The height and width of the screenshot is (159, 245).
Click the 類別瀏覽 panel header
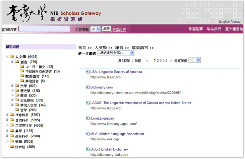tap(40, 47)
